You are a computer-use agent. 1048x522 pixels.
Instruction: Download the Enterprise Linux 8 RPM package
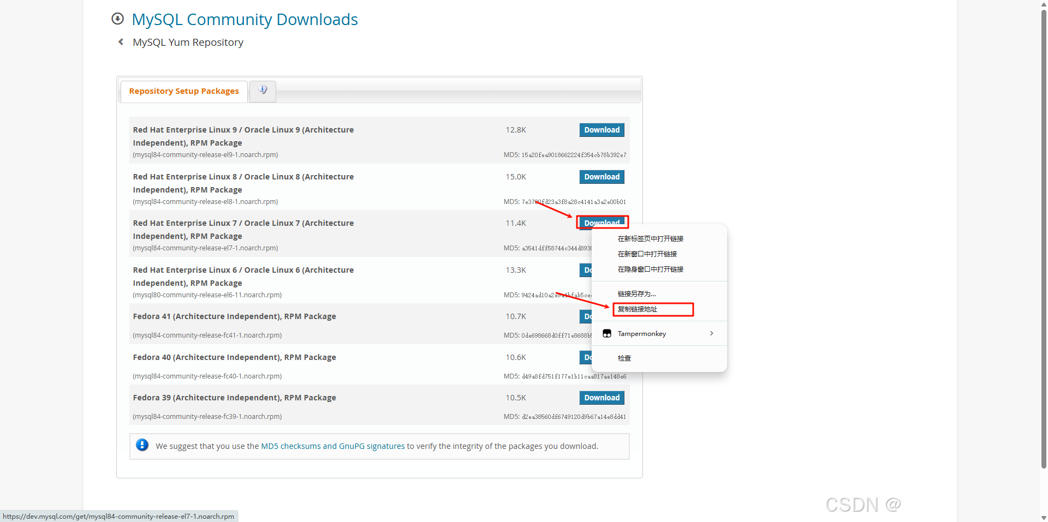pyautogui.click(x=602, y=177)
